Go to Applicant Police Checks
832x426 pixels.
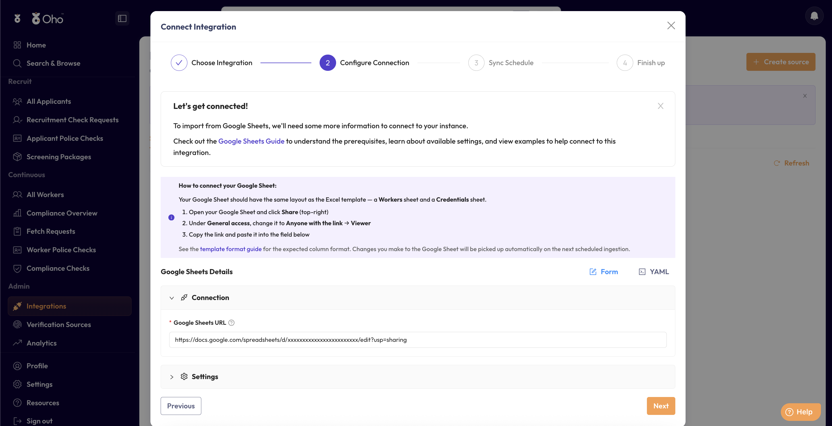[65, 138]
